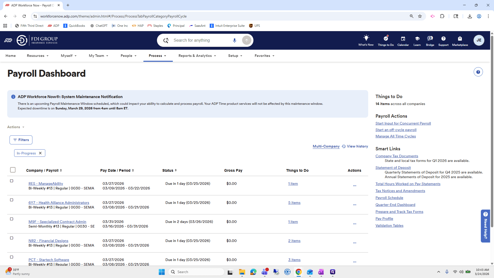Viewport: 494px width, 278px height.
Task: Open the Bridge community icon
Action: point(430,38)
